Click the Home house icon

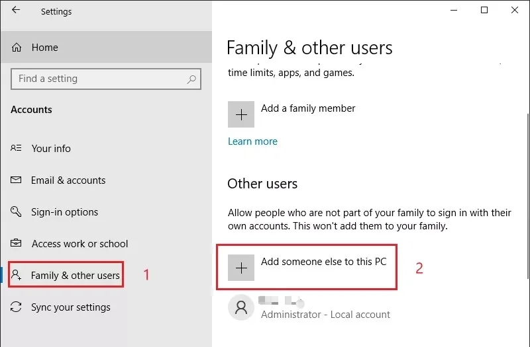(17, 47)
